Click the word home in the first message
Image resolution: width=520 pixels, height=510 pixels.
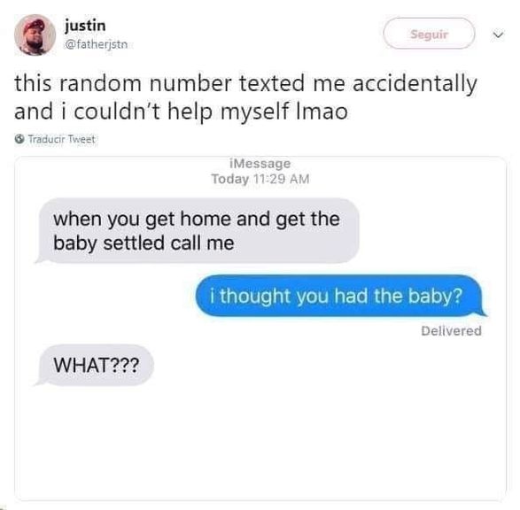click(206, 220)
